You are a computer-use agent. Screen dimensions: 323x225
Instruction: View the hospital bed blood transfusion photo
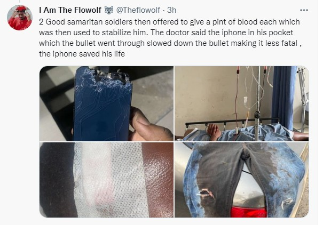pyautogui.click(x=242, y=103)
